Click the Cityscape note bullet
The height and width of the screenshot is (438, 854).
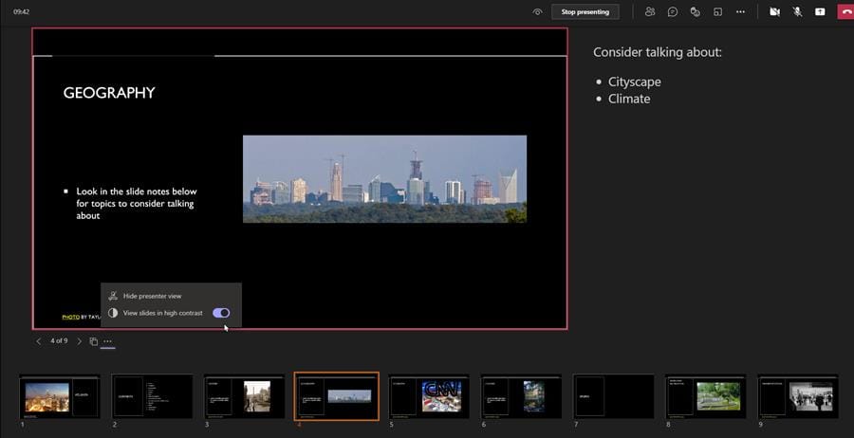(635, 82)
